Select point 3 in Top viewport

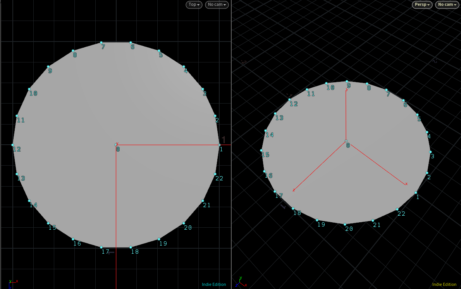[203, 89]
